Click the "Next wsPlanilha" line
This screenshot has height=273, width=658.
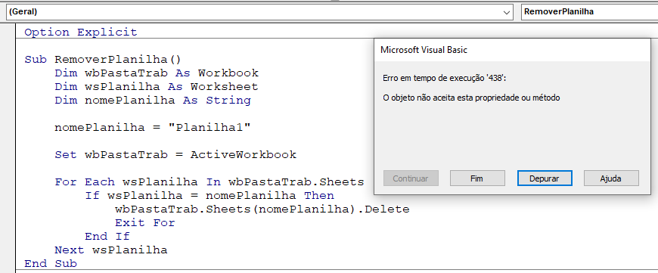pyautogui.click(x=110, y=250)
